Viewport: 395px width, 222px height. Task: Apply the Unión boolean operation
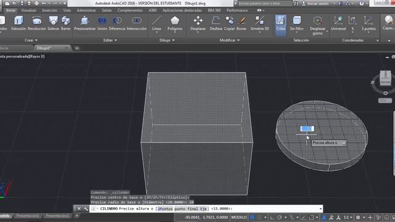102,23
